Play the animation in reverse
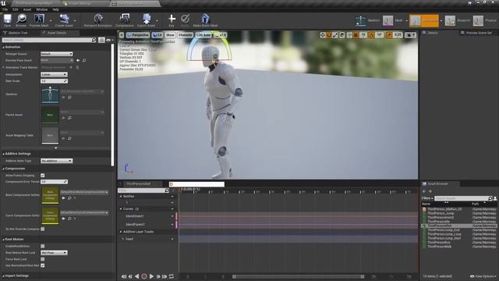Screen dimensions: 499x281 point(137,276)
